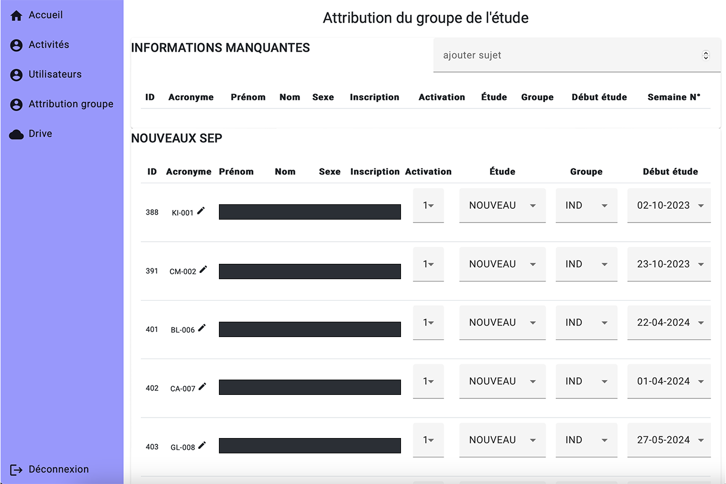
Task: Edit acronym KI-001 with pencil icon
Action: point(201,211)
